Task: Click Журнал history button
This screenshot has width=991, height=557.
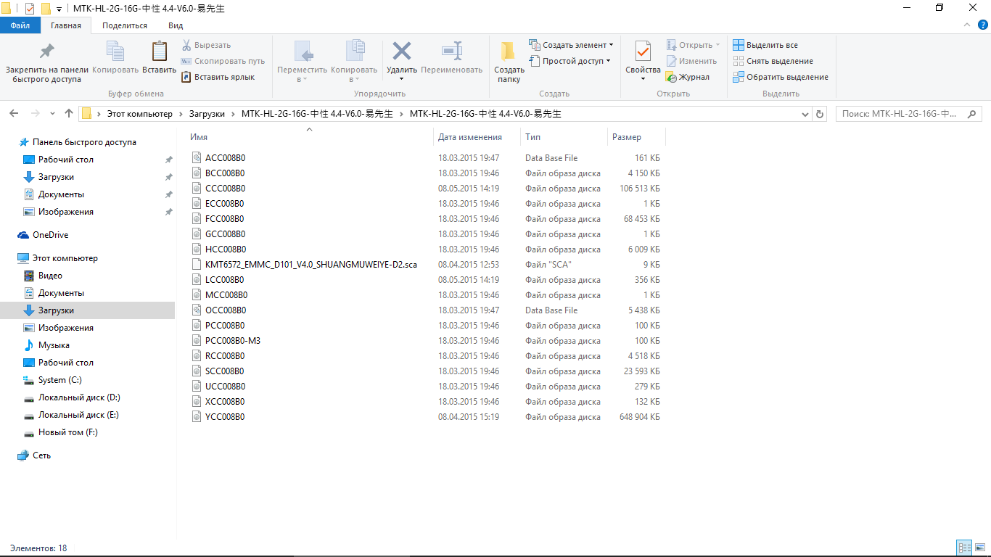Action: (x=687, y=77)
